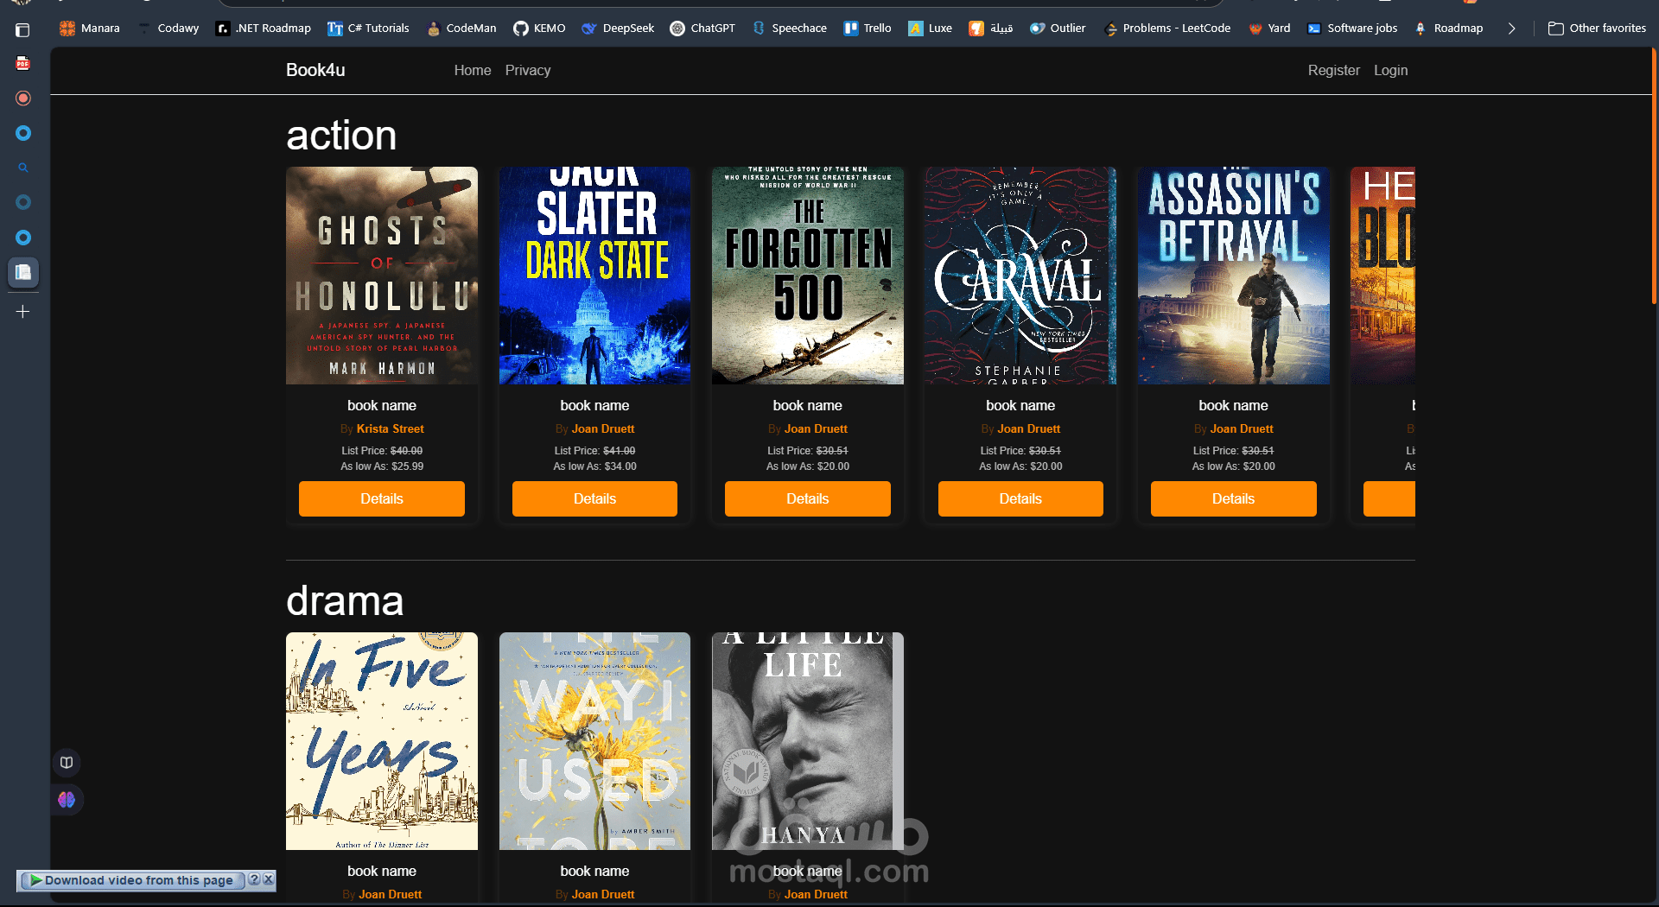Open help on download video bar

254,879
